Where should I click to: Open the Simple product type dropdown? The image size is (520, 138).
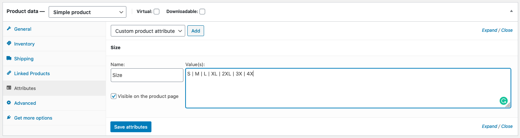pyautogui.click(x=88, y=12)
